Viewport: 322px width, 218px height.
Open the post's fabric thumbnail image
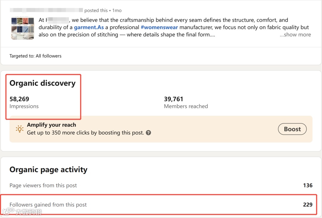coord(23,28)
